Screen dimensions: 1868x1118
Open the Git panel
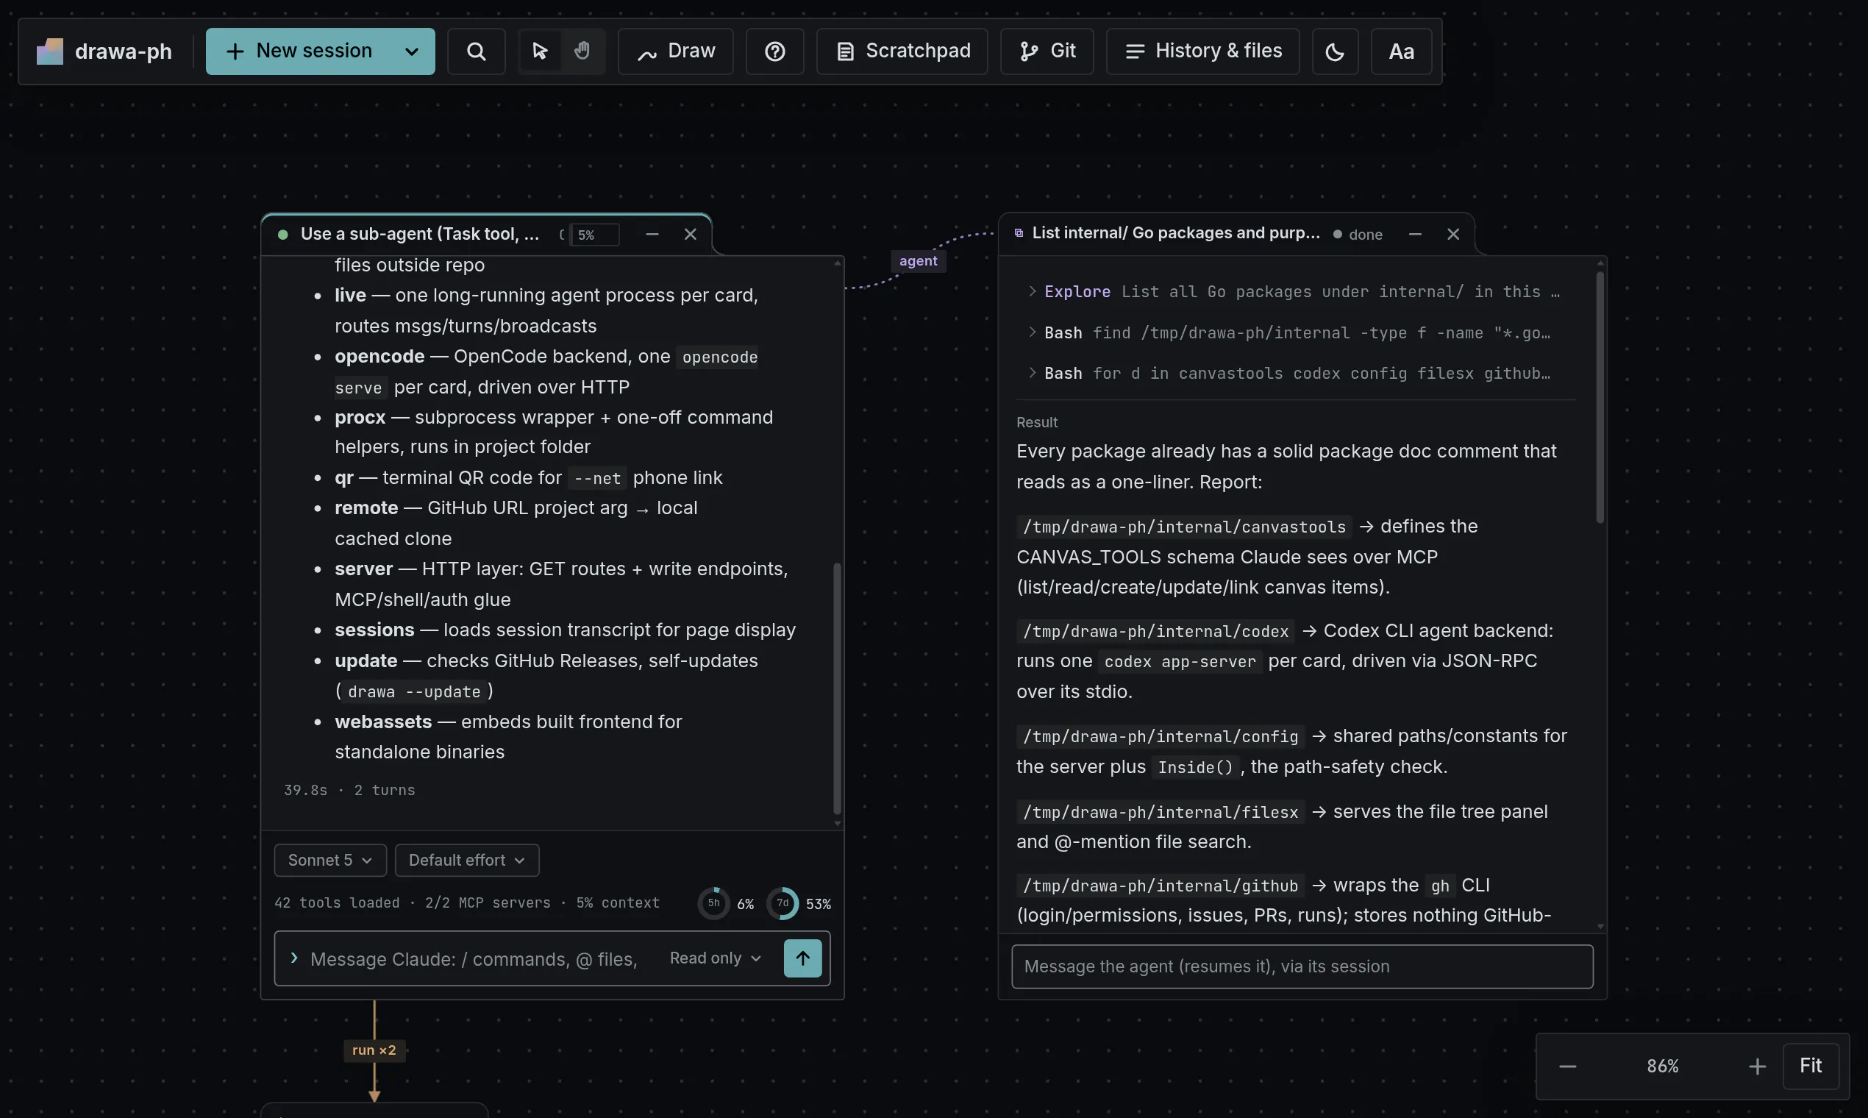point(1047,51)
